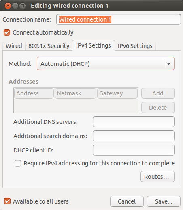183x210 pixels.
Task: Click the Gateway column header
Action: pyautogui.click(x=117, y=93)
